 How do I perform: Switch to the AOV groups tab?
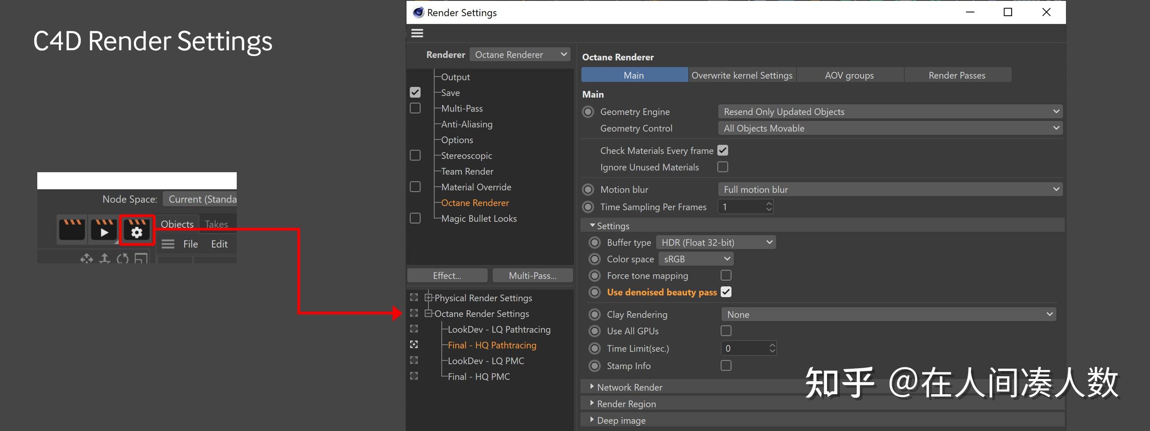click(x=849, y=75)
